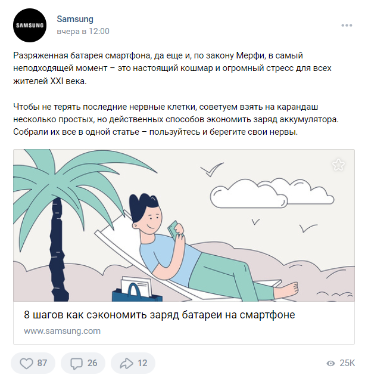Open comments via speech bubble icon
Screen dimensions: 365x381
point(76,364)
